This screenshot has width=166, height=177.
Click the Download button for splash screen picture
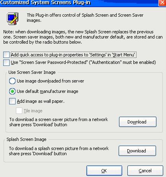coord(137,151)
